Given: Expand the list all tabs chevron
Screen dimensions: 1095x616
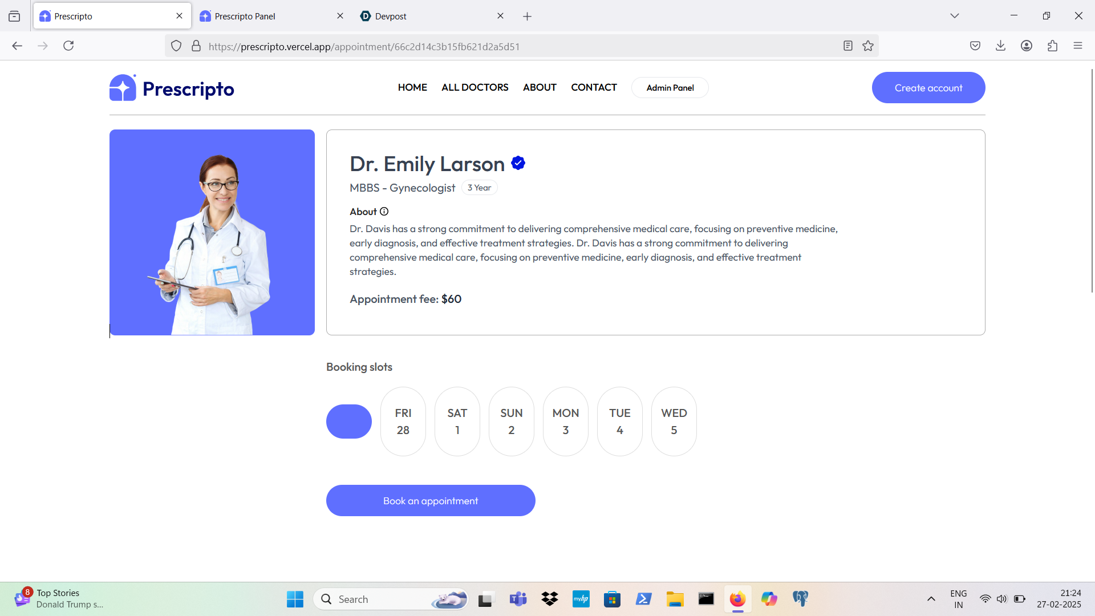Looking at the screenshot, I should 955,16.
